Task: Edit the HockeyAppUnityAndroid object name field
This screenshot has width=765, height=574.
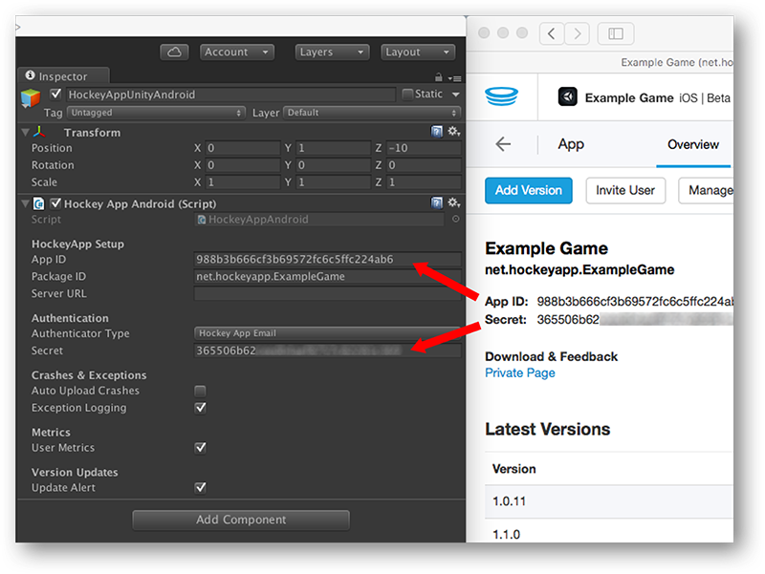Action: pos(230,95)
